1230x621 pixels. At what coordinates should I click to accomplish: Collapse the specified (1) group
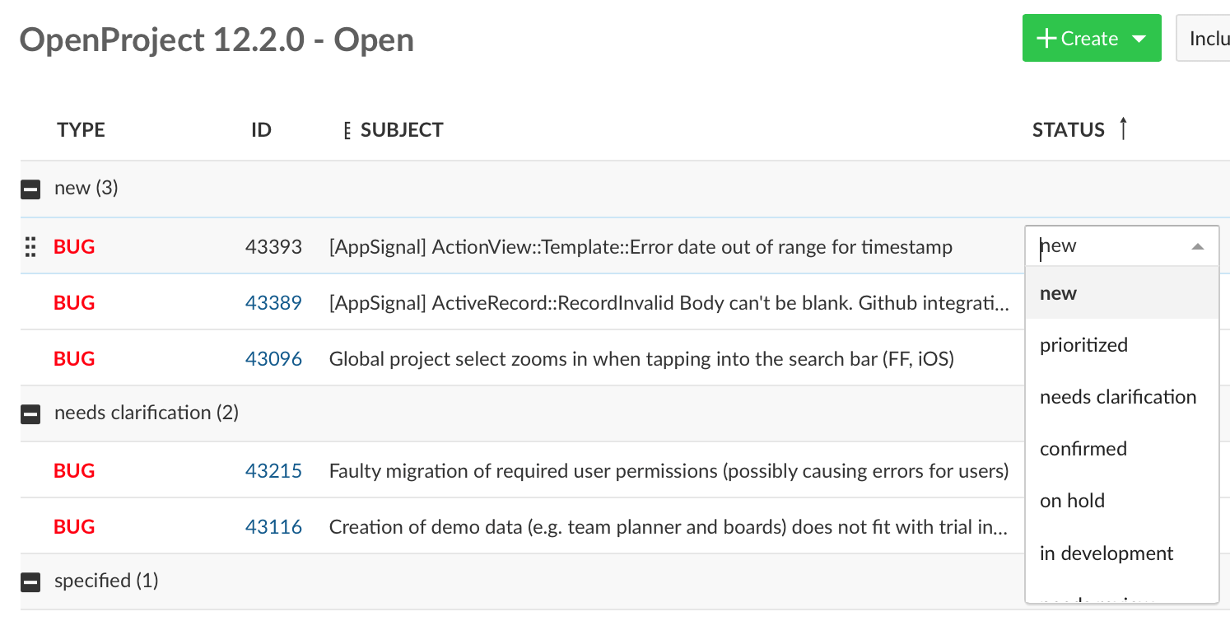point(30,581)
